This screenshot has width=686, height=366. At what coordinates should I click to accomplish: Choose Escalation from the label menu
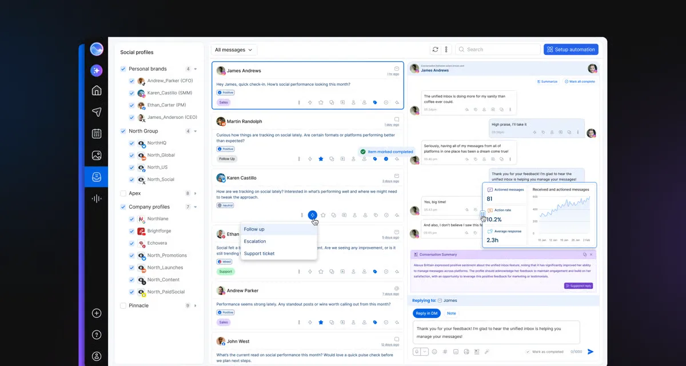[x=279, y=241]
